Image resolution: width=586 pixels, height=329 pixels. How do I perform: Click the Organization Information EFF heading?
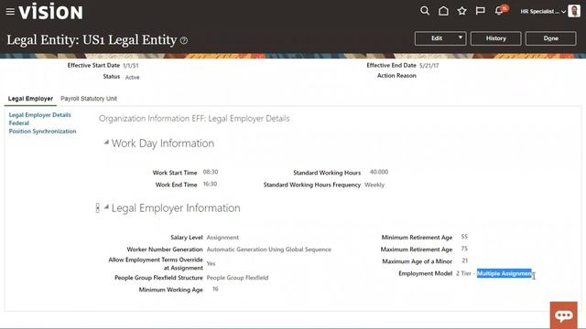click(194, 119)
